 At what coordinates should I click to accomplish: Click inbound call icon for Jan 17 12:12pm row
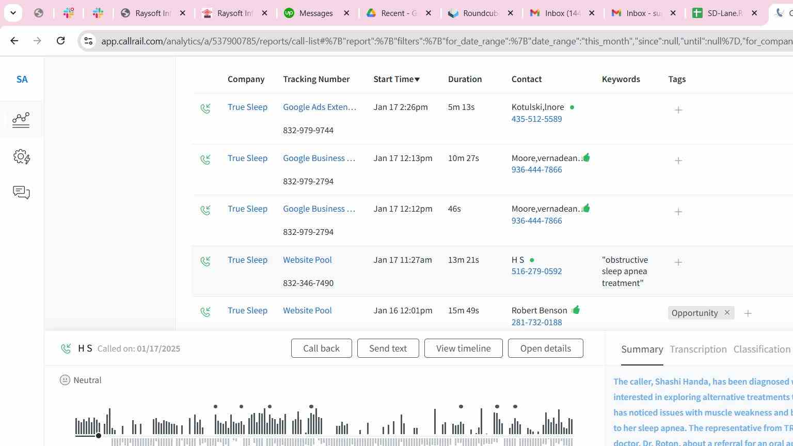[x=205, y=210]
